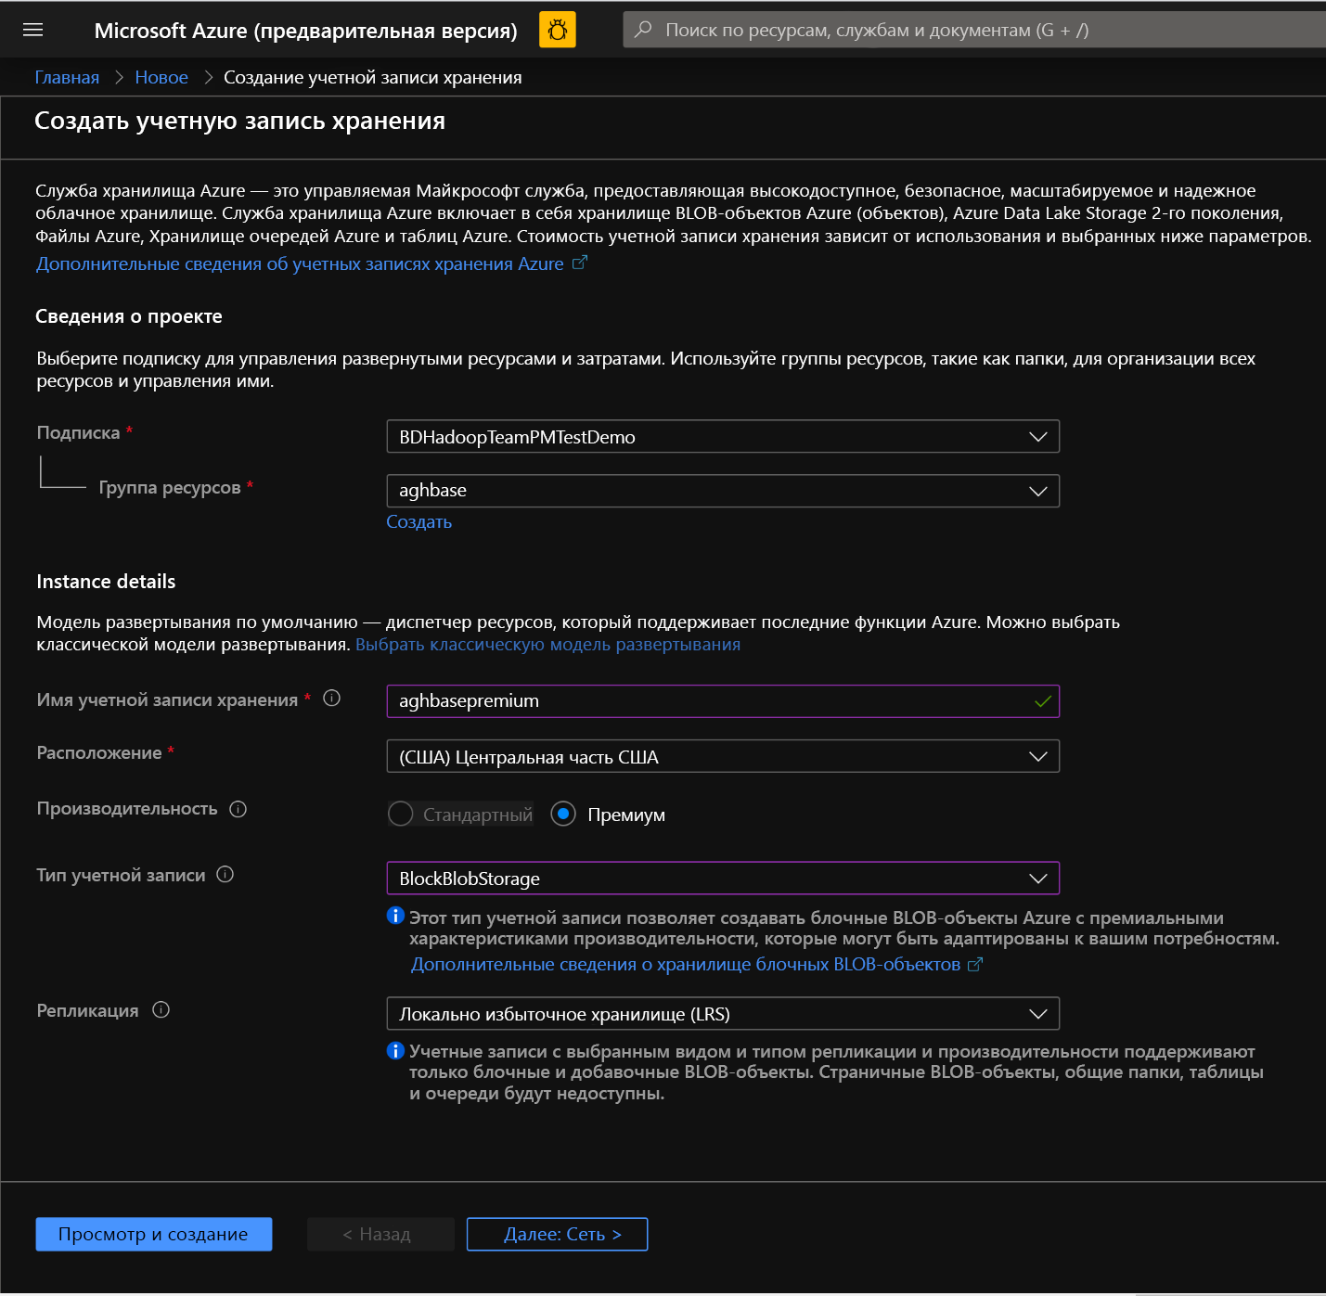
Task: Focus the resource search field
Action: (x=974, y=30)
